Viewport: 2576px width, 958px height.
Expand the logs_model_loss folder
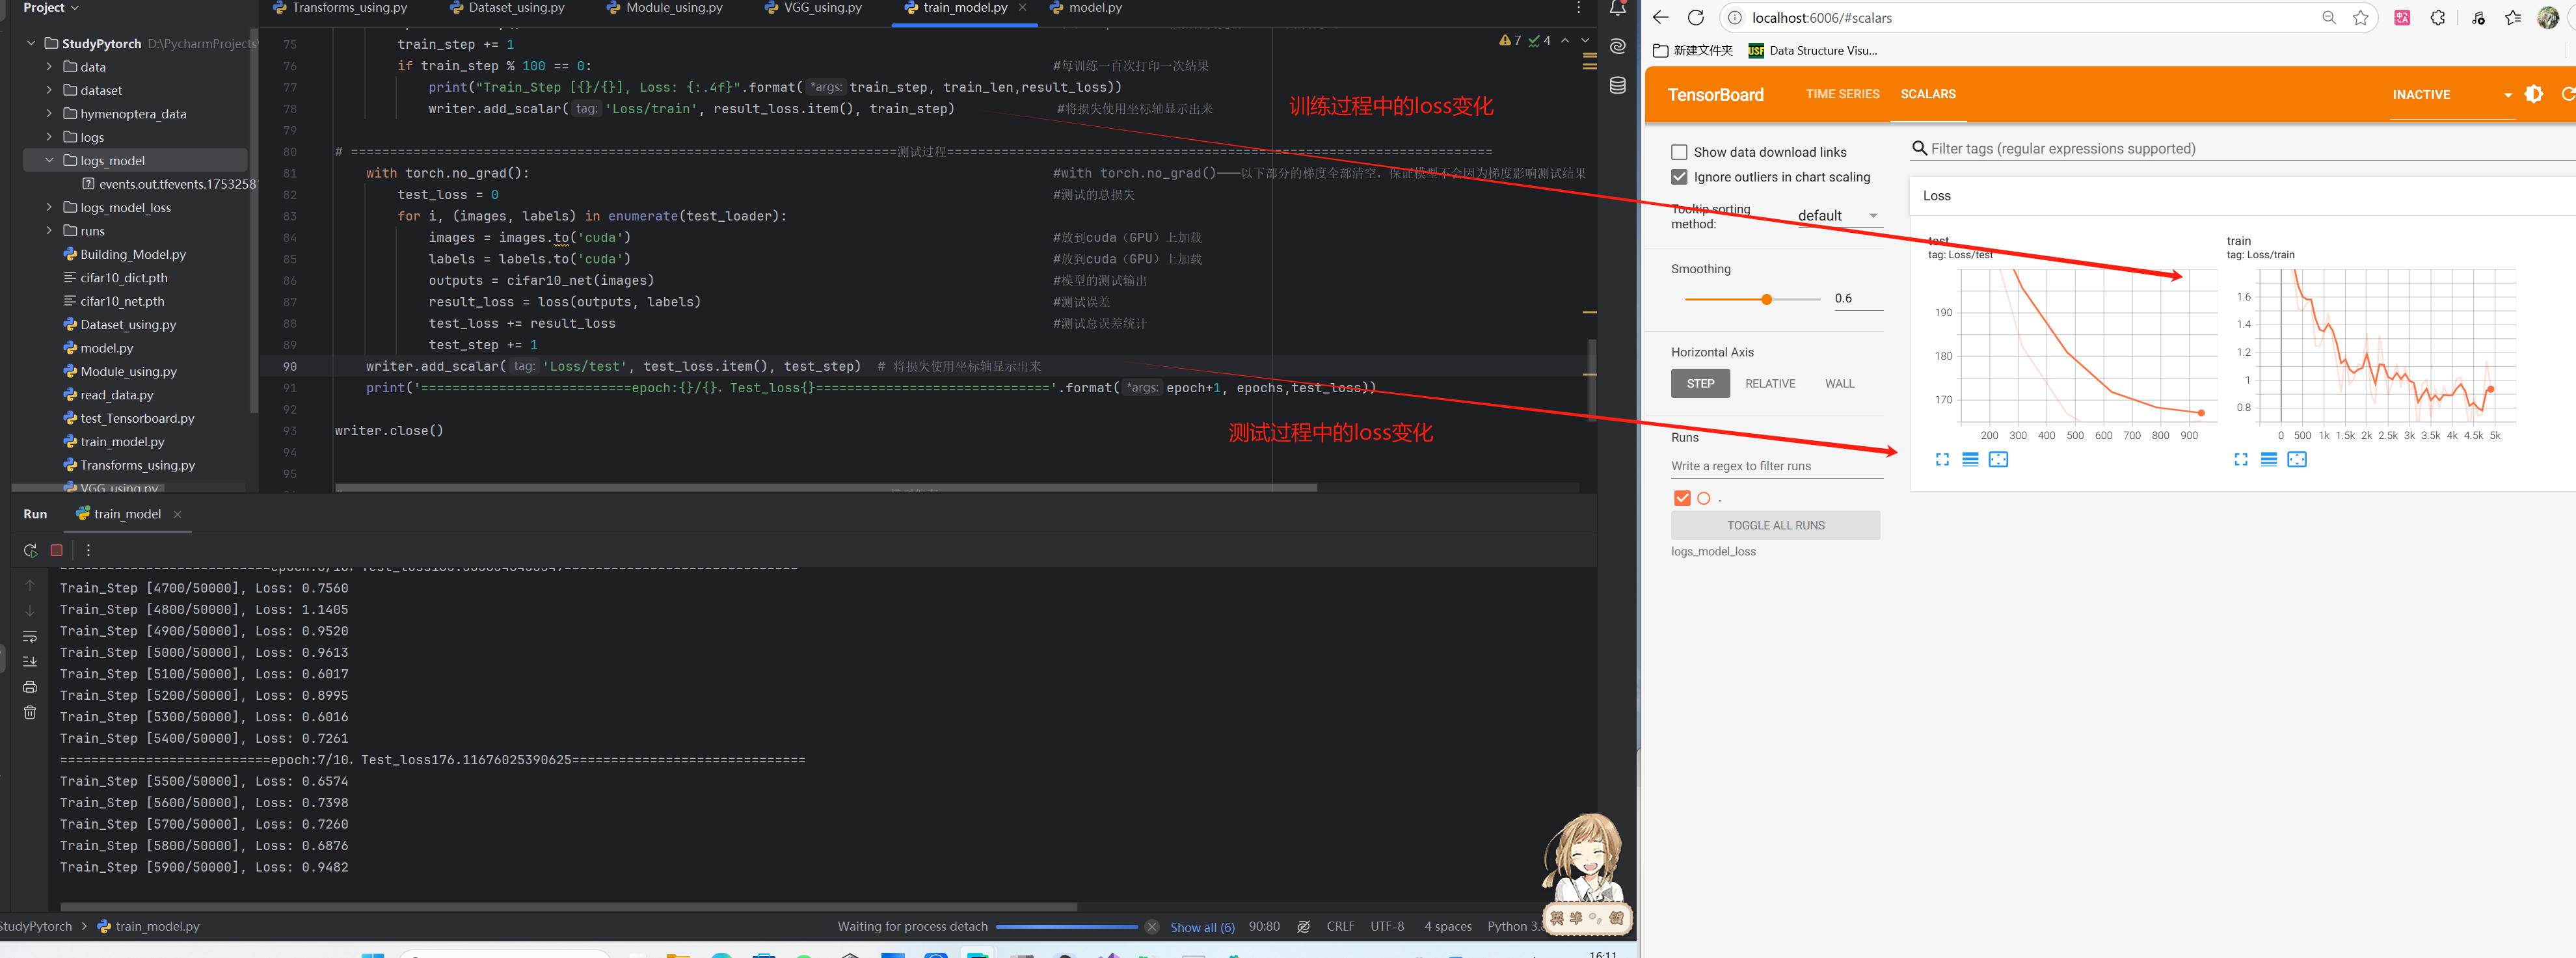coord(49,207)
